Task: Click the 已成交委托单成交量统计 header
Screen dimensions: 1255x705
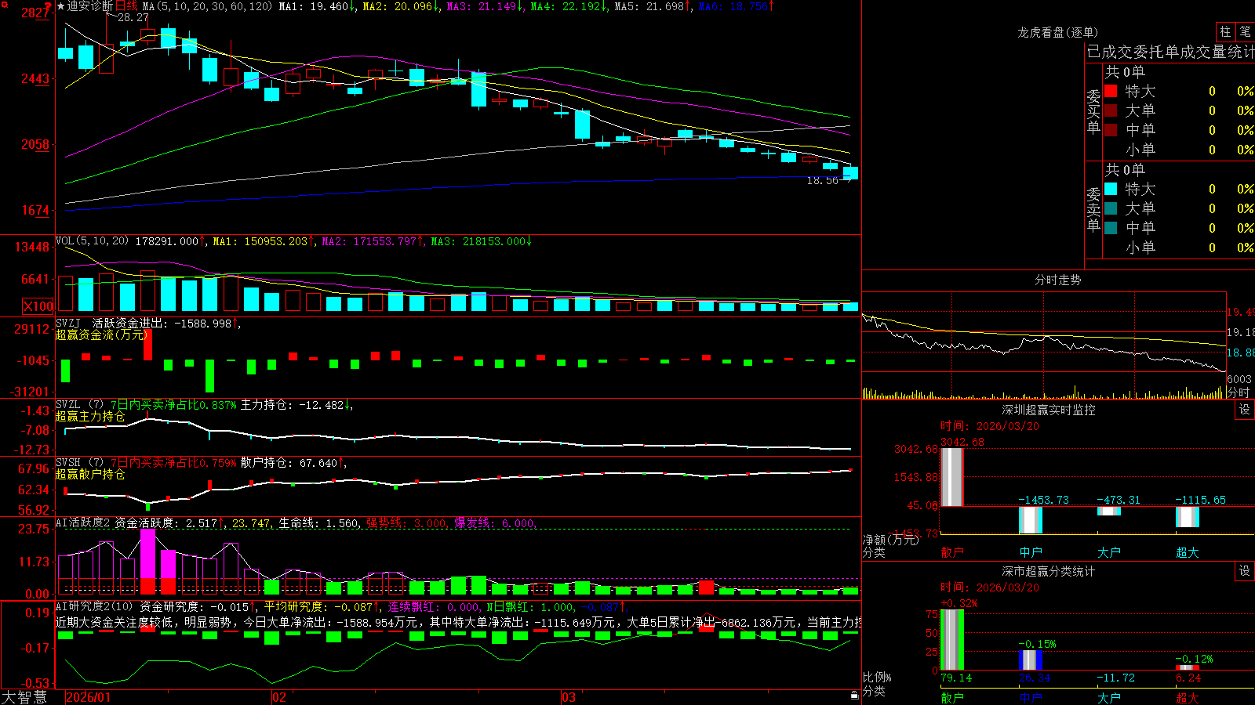Action: [1170, 52]
